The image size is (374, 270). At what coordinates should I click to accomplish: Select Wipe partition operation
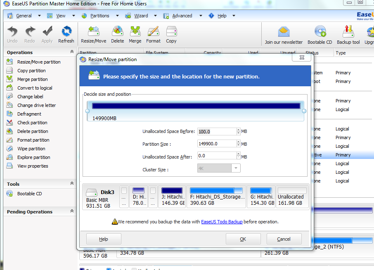coord(26,149)
